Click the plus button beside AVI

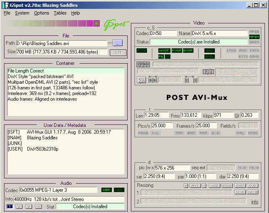(x=186, y=186)
